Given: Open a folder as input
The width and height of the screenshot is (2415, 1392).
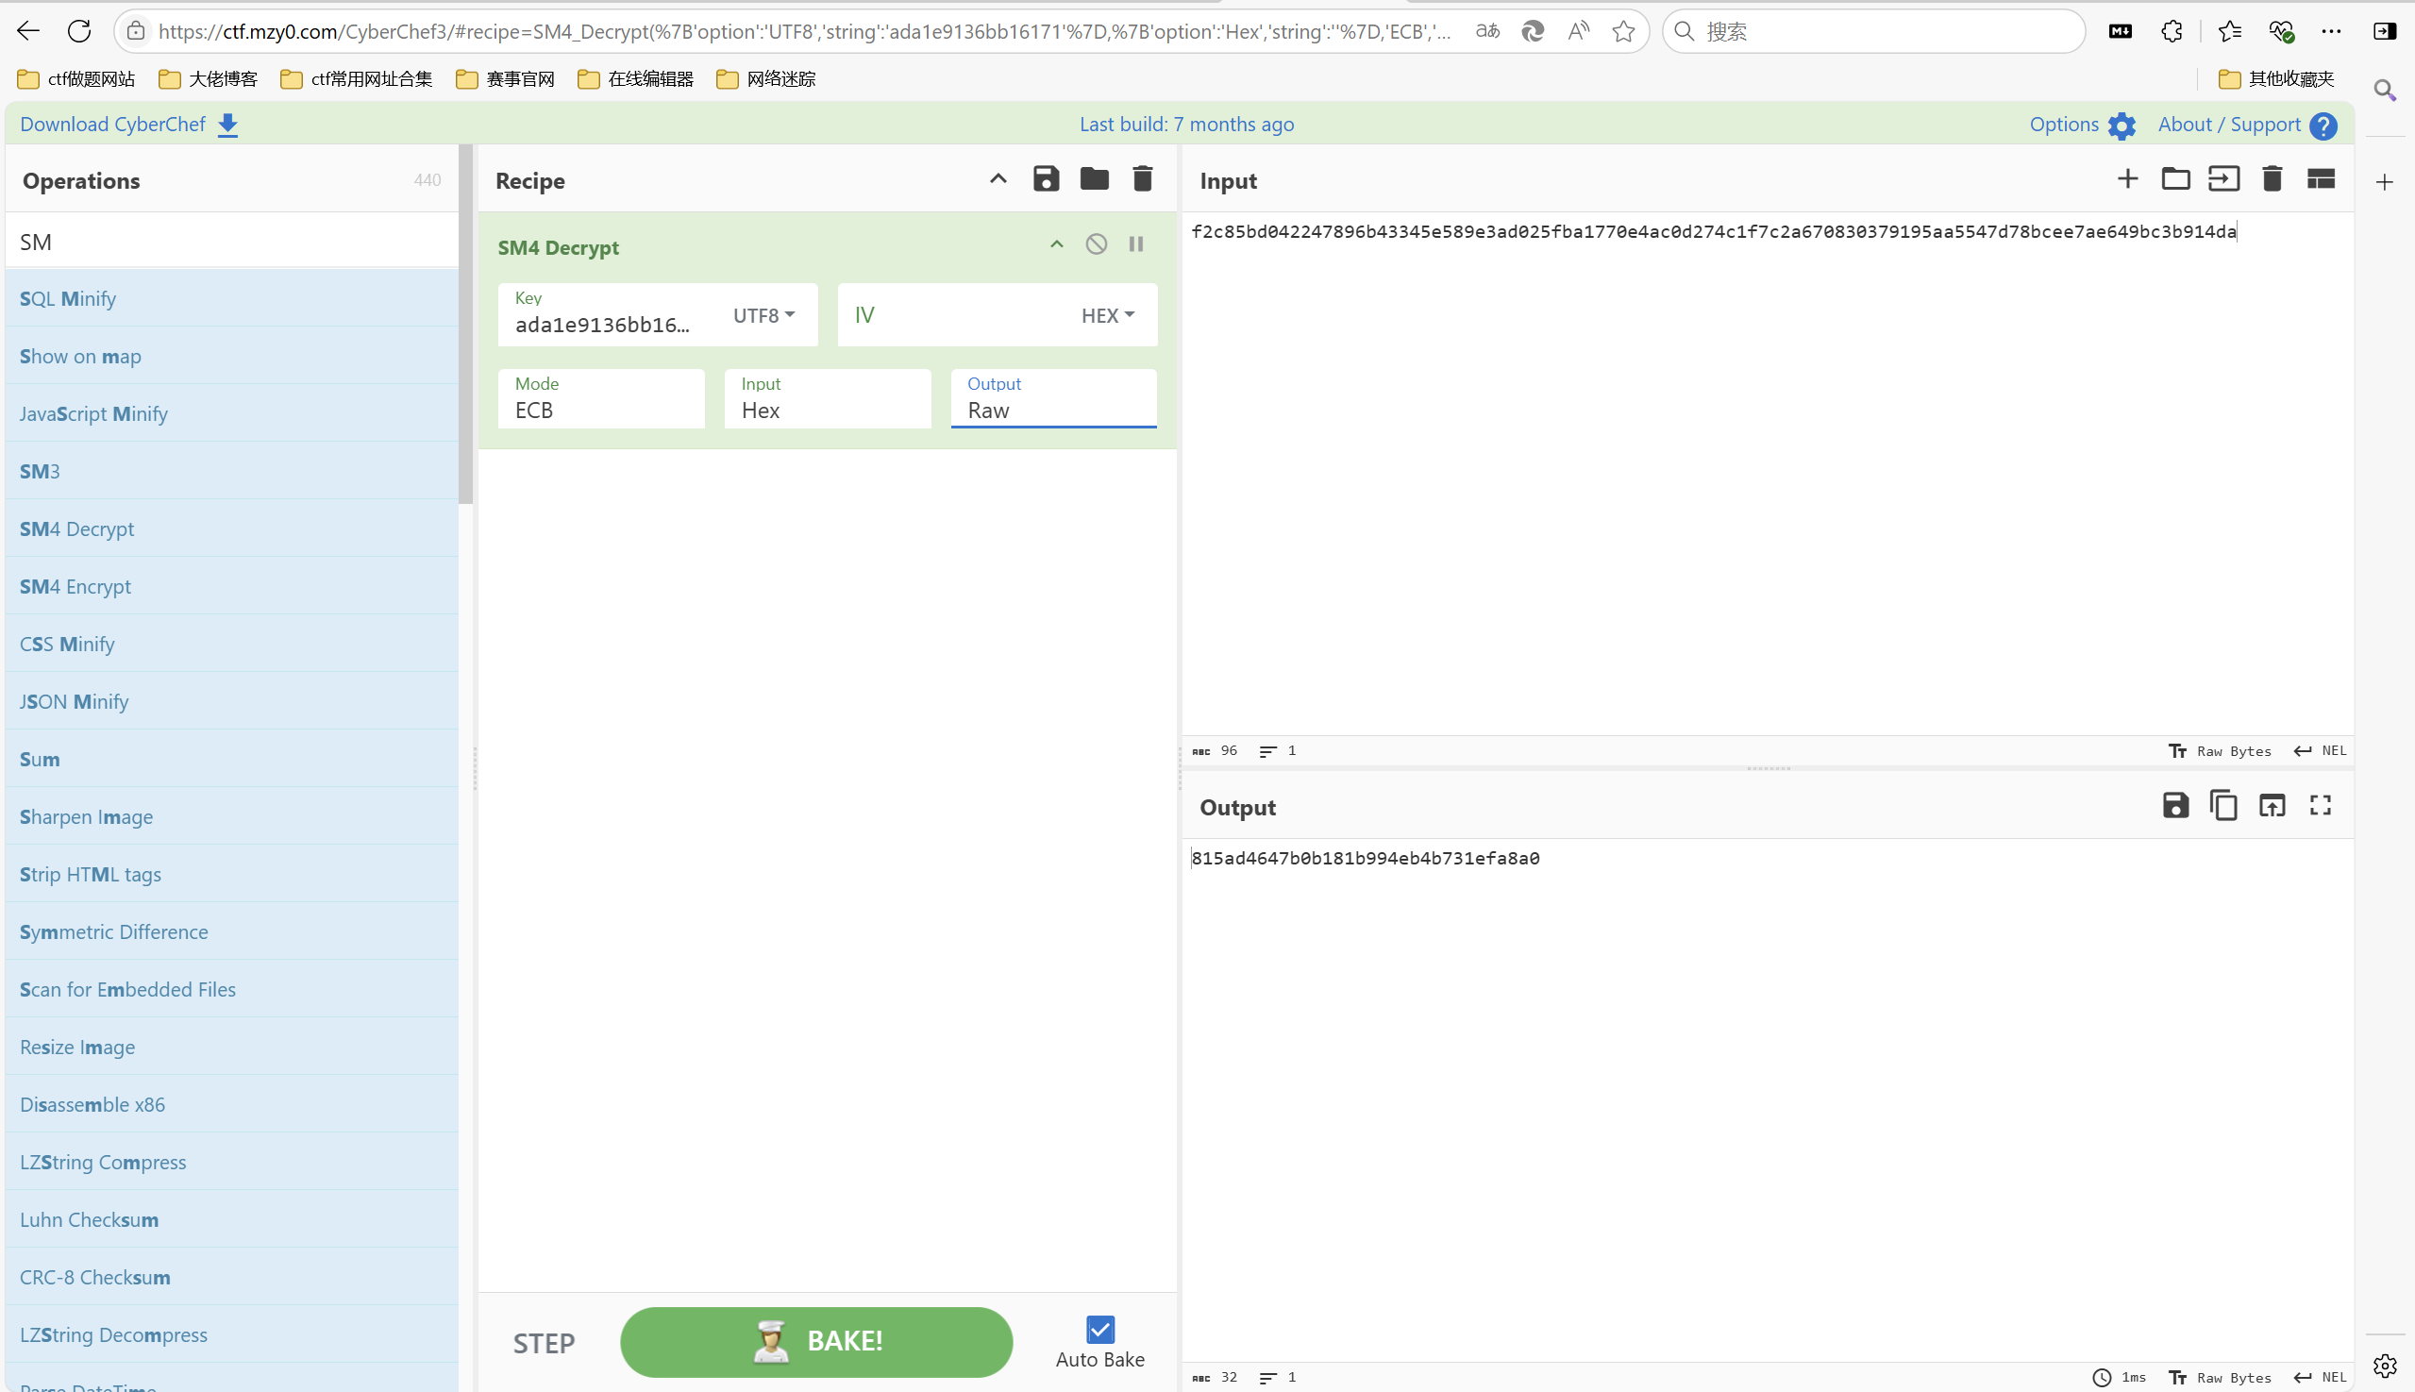Looking at the screenshot, I should point(2175,178).
